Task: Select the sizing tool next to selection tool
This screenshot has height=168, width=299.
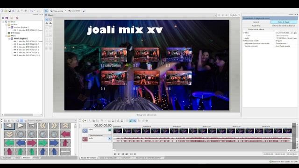Action: 50,20
